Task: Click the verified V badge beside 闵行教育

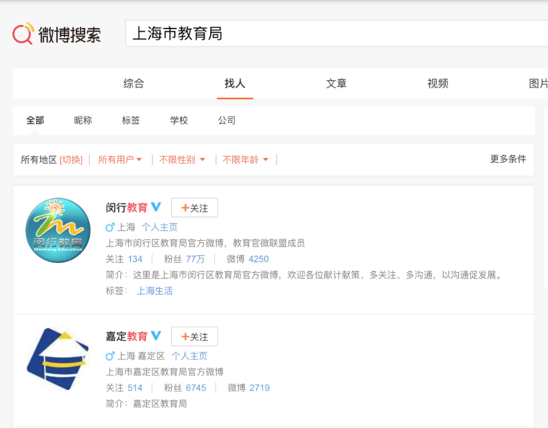Action: (156, 207)
